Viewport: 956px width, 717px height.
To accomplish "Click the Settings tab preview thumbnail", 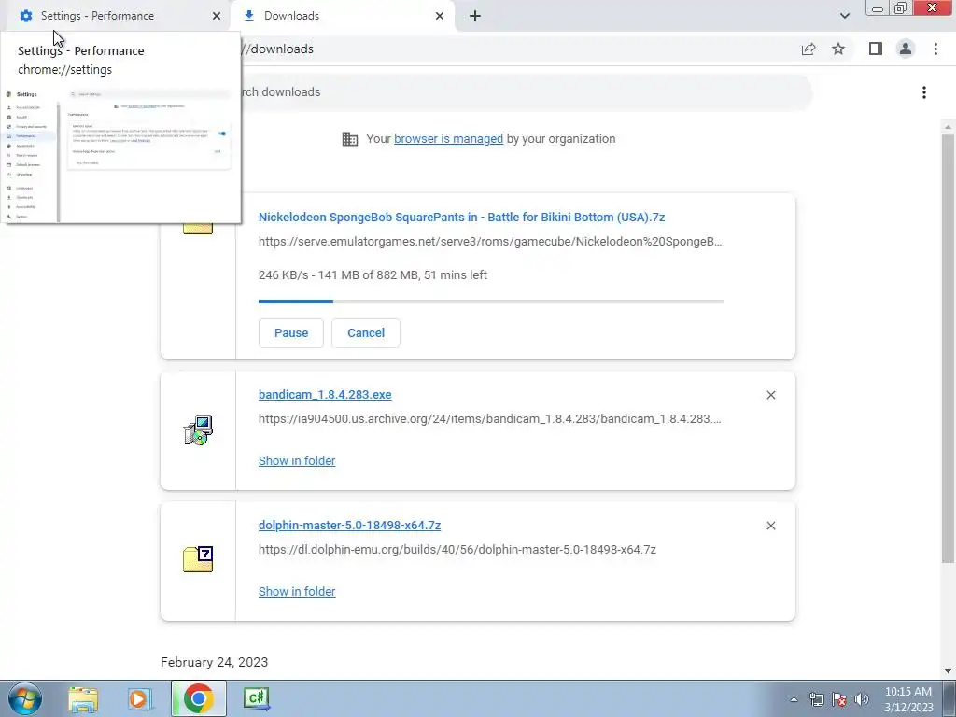I will 119,154.
